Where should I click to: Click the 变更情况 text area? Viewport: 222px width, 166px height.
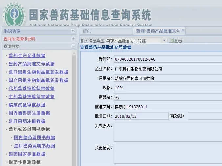[168, 154]
